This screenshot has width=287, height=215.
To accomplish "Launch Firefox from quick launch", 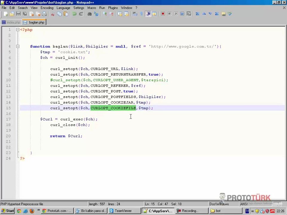I will point(32,211).
